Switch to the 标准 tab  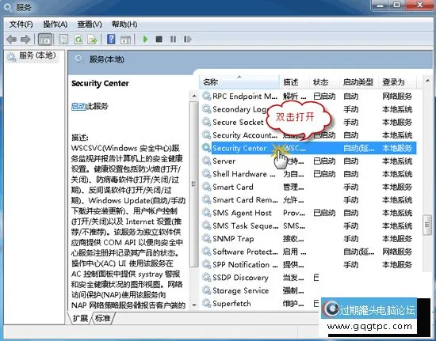tap(103, 318)
